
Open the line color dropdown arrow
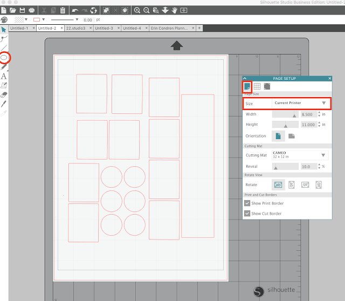(44, 19)
